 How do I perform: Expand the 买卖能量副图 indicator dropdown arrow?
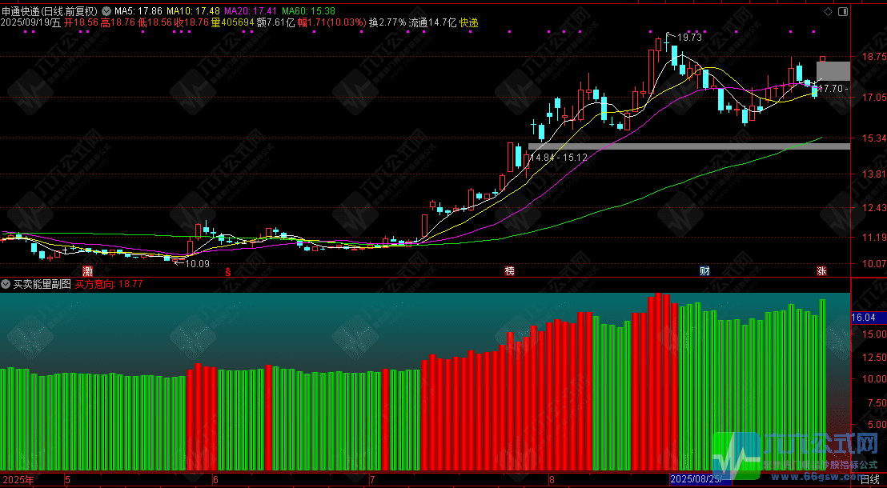6,285
